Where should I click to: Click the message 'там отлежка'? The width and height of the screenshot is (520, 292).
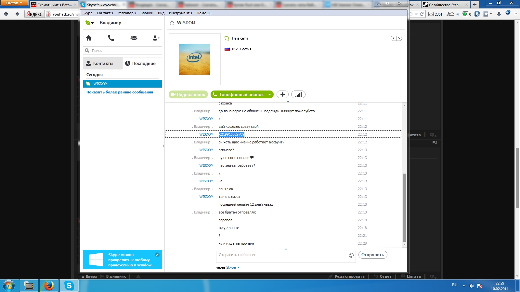pos(229,197)
